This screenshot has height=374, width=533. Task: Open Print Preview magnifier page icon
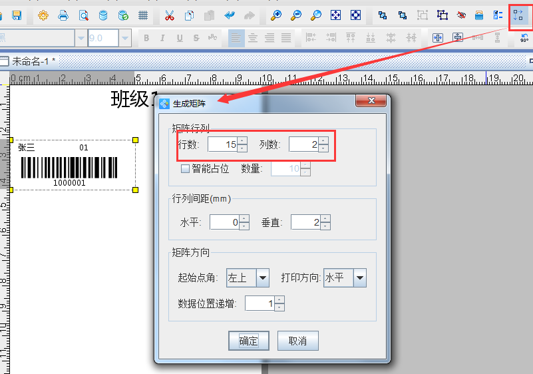[x=83, y=15]
